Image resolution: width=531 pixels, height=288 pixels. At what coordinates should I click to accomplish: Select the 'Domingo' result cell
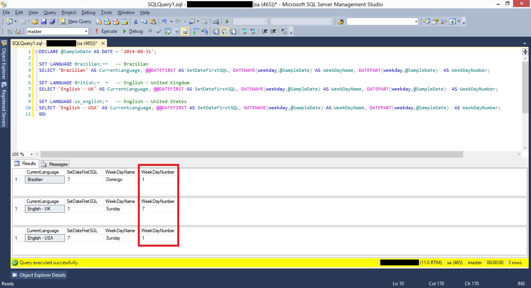[120, 180]
